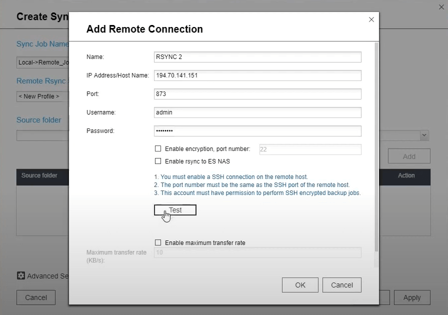The width and height of the screenshot is (448, 315).
Task: Click Cancel in the Add Remote Connection dialog
Action: 342,285
